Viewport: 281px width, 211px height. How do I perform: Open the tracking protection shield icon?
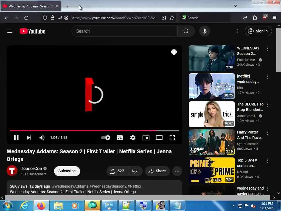click(45, 18)
